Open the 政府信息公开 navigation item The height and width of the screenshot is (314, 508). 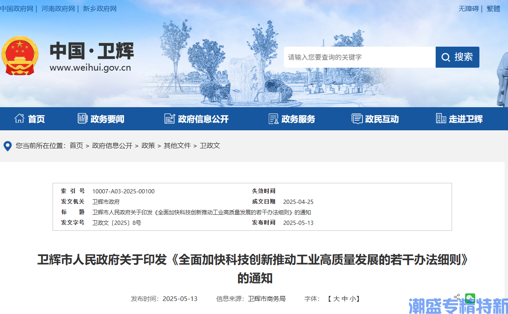203,119
